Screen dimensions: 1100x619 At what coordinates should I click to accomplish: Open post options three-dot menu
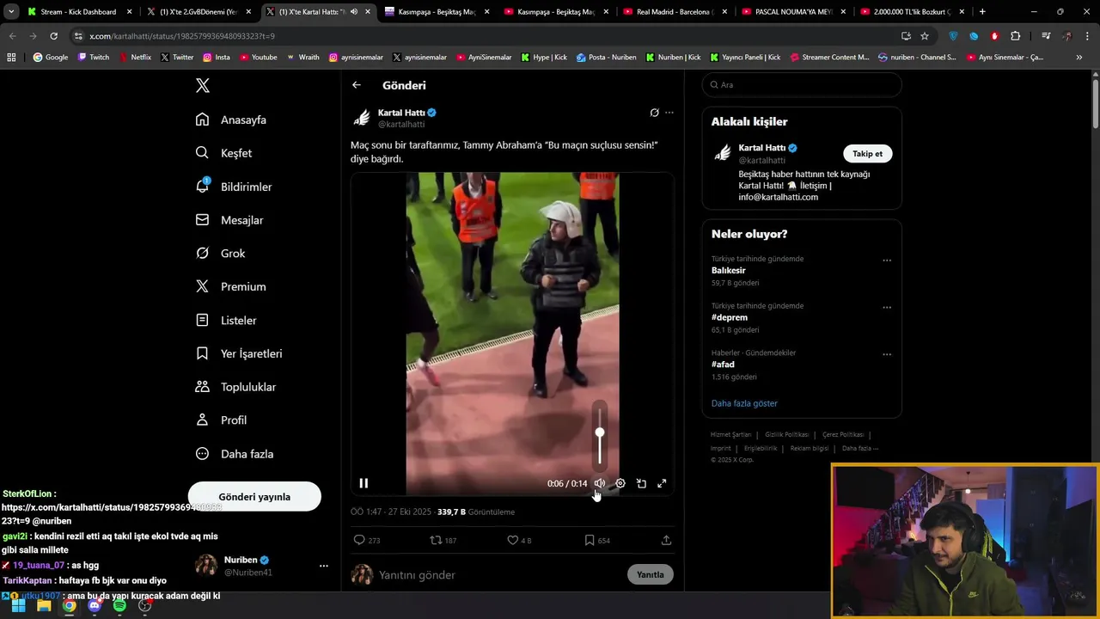[669, 113]
